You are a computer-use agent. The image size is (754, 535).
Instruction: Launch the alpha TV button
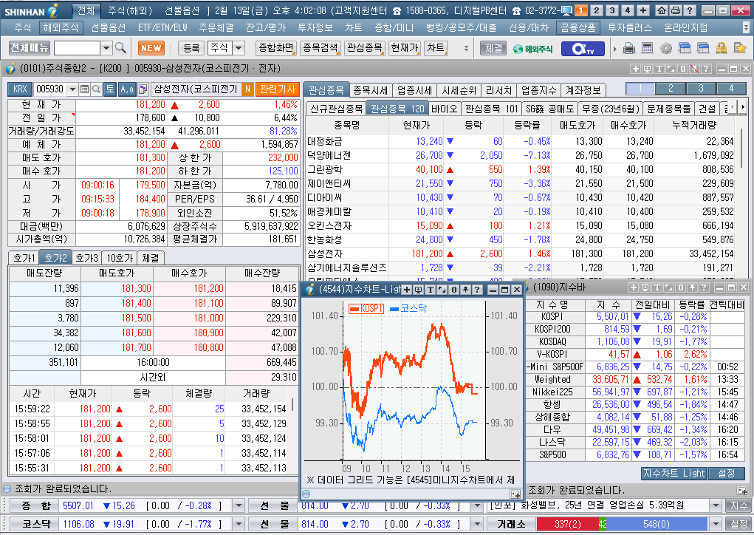(583, 49)
